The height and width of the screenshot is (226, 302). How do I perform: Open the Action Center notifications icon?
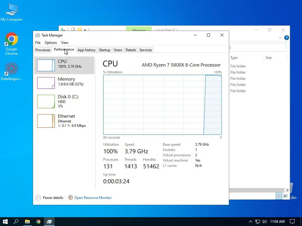[x=292, y=222]
